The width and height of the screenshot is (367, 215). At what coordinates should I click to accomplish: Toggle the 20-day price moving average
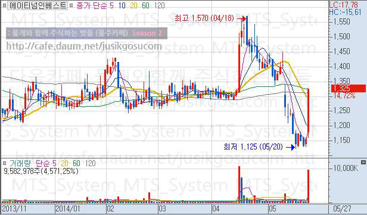133,5
